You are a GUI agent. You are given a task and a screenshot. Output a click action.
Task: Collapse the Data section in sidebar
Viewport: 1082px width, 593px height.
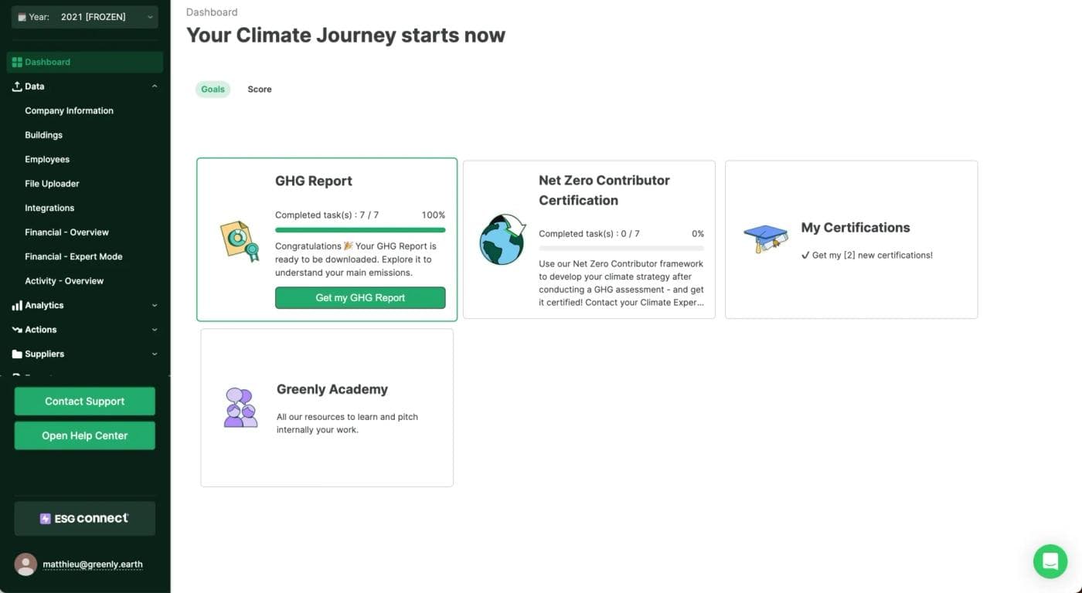[154, 86]
